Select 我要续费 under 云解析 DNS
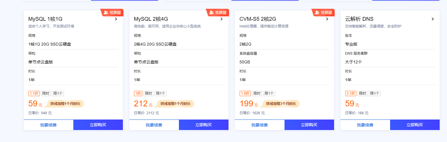 click(365, 125)
